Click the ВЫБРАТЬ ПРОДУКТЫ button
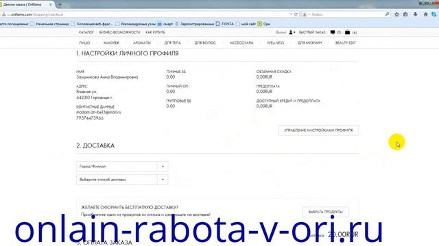The width and height of the screenshot is (439, 246). tap(325, 212)
